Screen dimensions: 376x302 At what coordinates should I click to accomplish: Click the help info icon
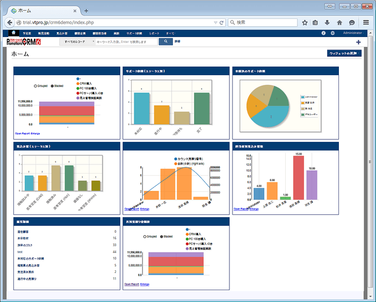pyautogui.click(x=323, y=33)
